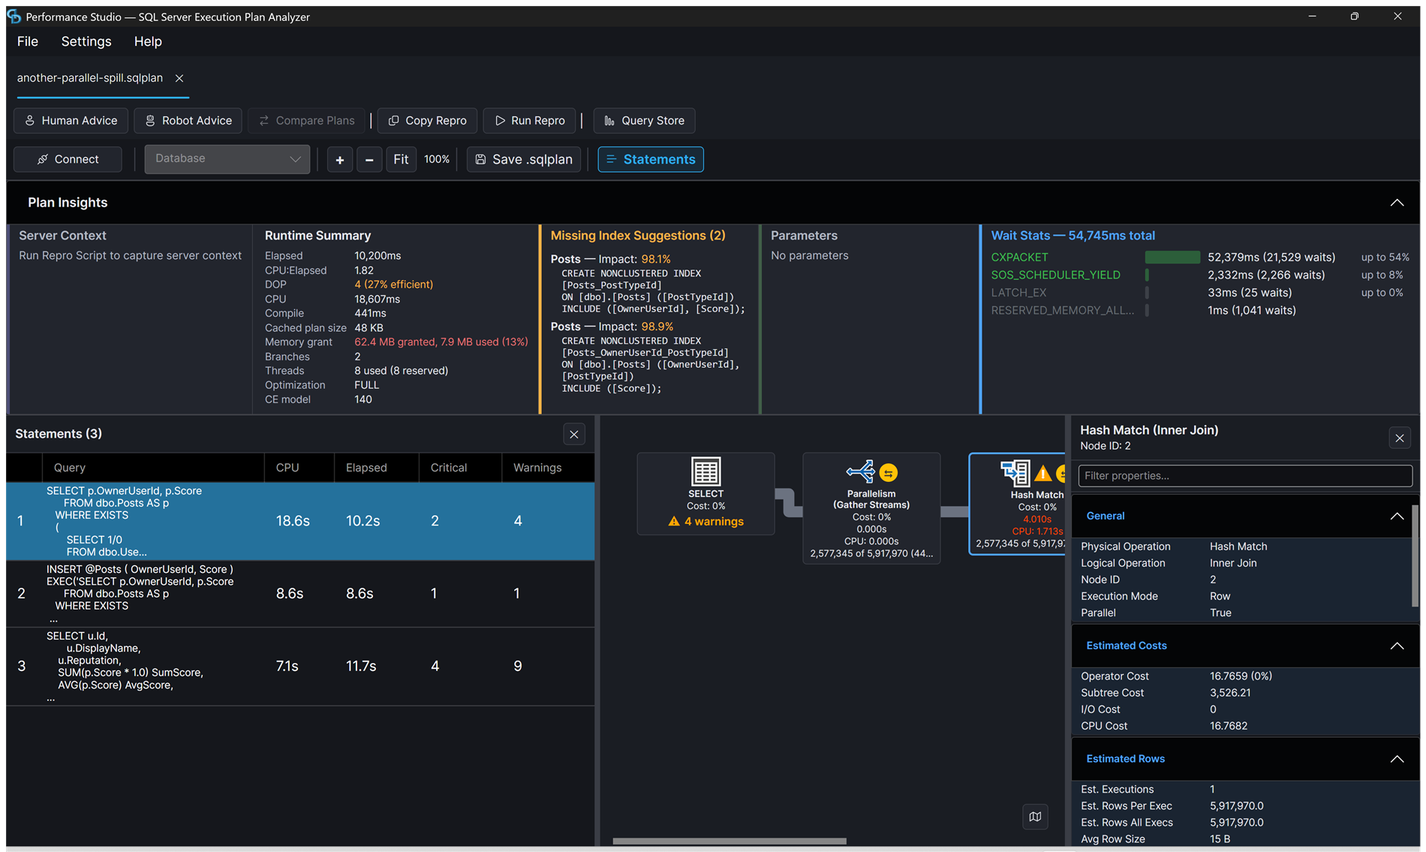Collapse the Plan Insights section
1426x852 pixels.
click(x=1397, y=203)
